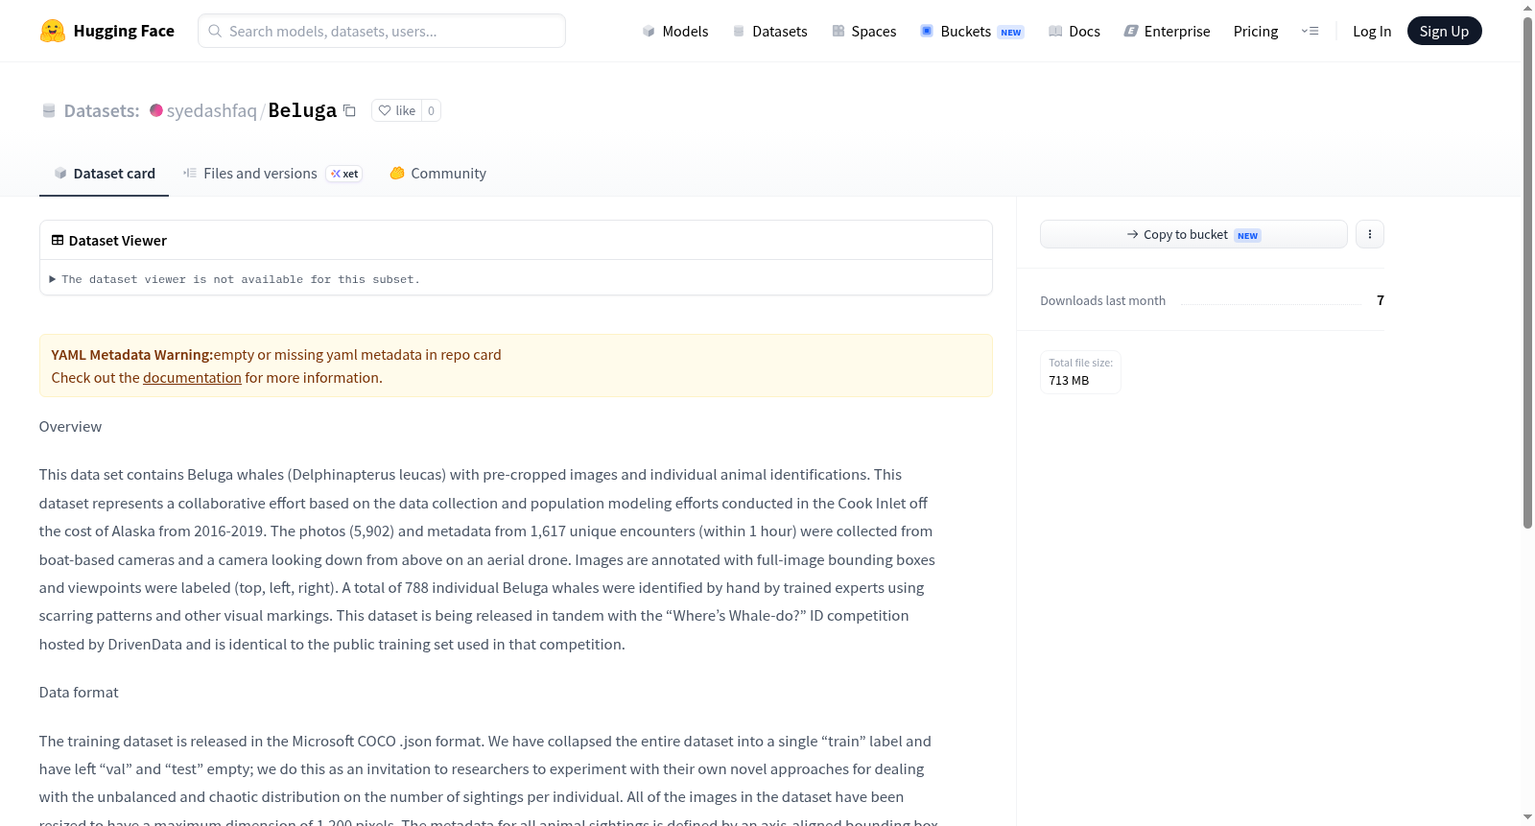This screenshot has width=1535, height=826.
Task: Click the Overview heading text
Action: click(x=70, y=427)
